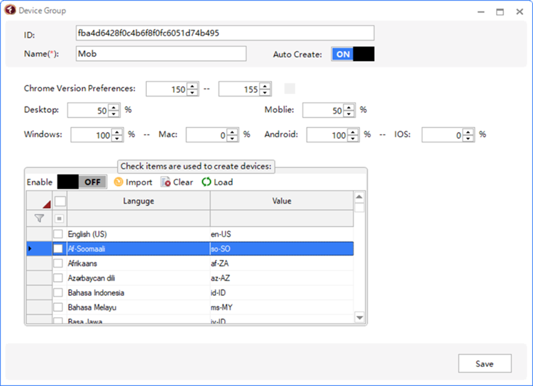The width and height of the screenshot is (533, 386).
Task: Click the az-AZ value cell
Action: click(x=282, y=278)
